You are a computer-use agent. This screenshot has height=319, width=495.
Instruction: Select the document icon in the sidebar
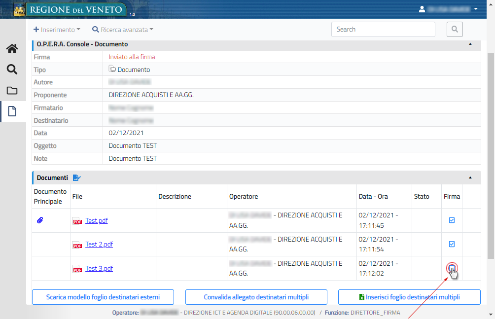[x=12, y=111]
